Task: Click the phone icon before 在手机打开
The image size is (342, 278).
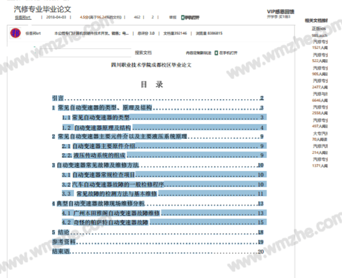Action: pyautogui.click(x=216, y=53)
